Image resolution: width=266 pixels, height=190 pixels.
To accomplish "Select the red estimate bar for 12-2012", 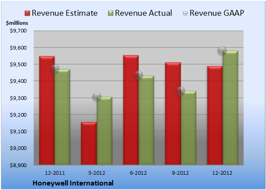I will [x=215, y=116].
